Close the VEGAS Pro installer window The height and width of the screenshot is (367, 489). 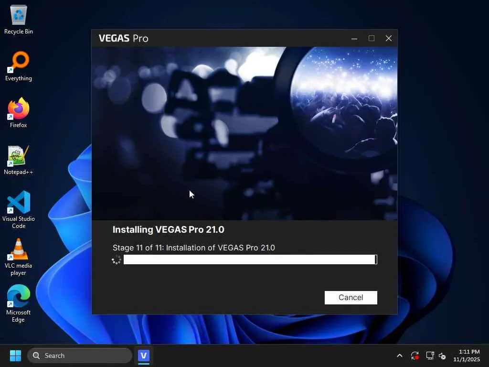[x=389, y=38]
